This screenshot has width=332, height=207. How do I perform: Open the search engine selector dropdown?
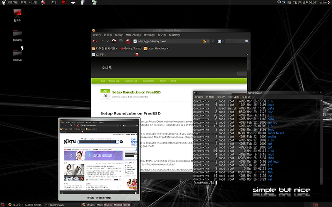(221, 41)
